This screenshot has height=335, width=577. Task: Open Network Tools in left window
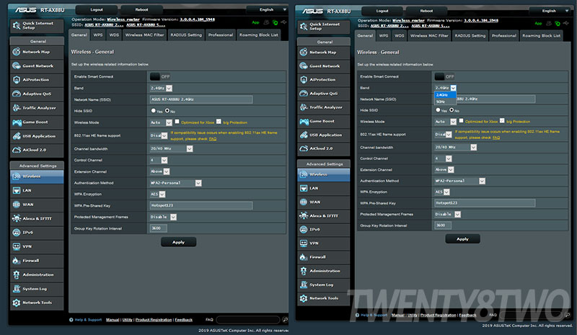click(37, 303)
